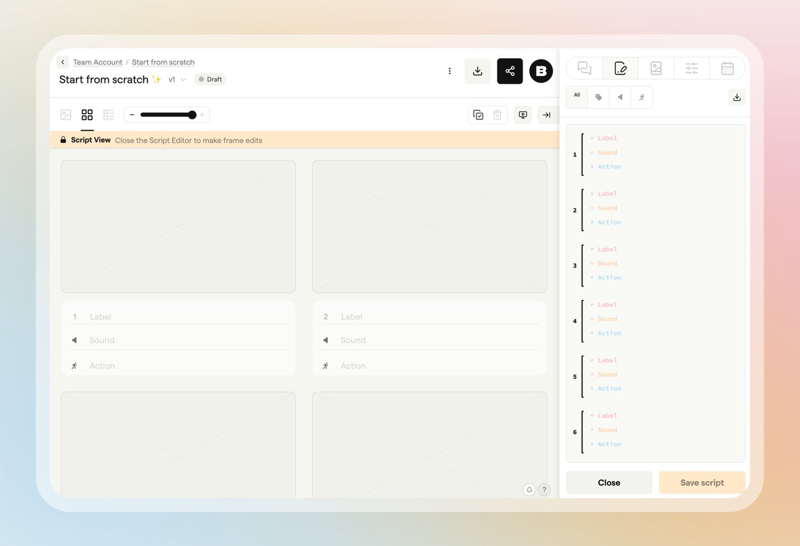Open the v1 version dropdown
Screen dimensions: 800x546
click(x=177, y=79)
